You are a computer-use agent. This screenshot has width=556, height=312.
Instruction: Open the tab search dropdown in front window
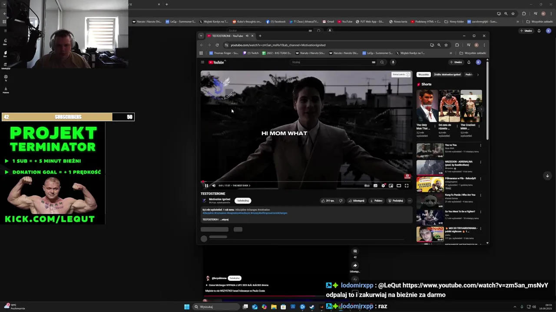[201, 36]
